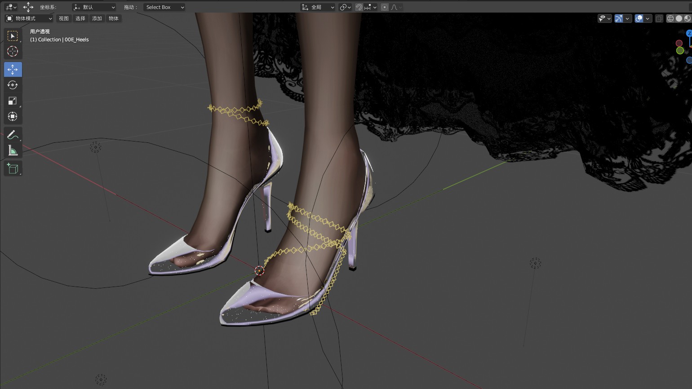
Task: Toggle viewport overlays display
Action: [639, 18]
